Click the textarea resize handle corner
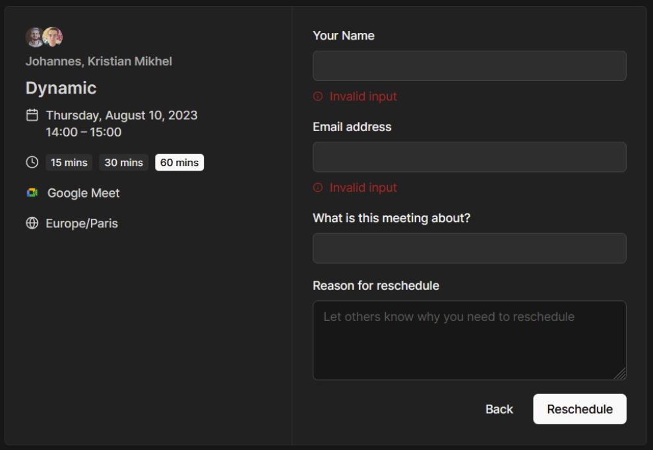The image size is (653, 450). [x=620, y=374]
